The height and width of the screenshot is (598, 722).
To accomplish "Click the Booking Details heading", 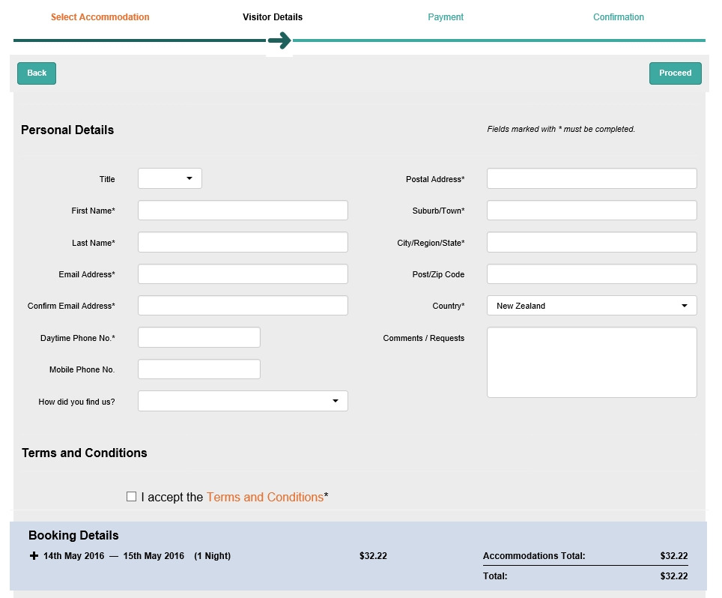I will [x=73, y=535].
